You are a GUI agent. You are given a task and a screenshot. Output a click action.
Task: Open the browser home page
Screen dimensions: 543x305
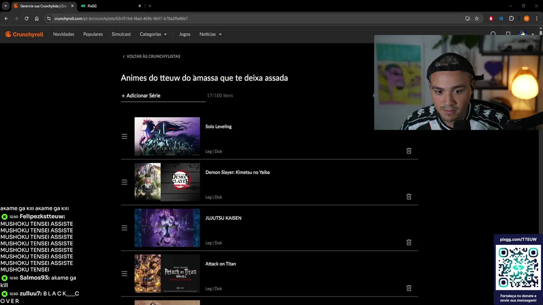pyautogui.click(x=36, y=19)
